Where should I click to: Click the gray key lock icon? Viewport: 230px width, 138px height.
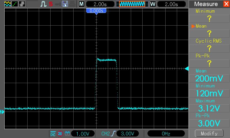tap(58, 4)
